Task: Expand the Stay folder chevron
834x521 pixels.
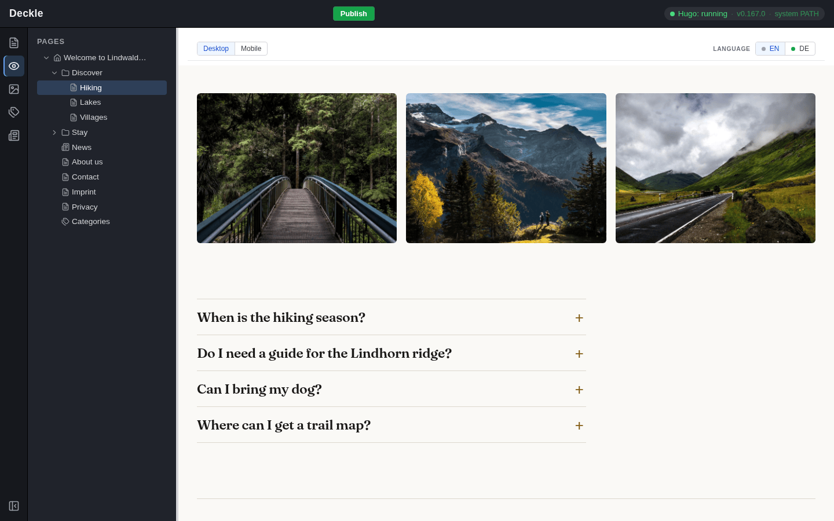Action: 54,133
